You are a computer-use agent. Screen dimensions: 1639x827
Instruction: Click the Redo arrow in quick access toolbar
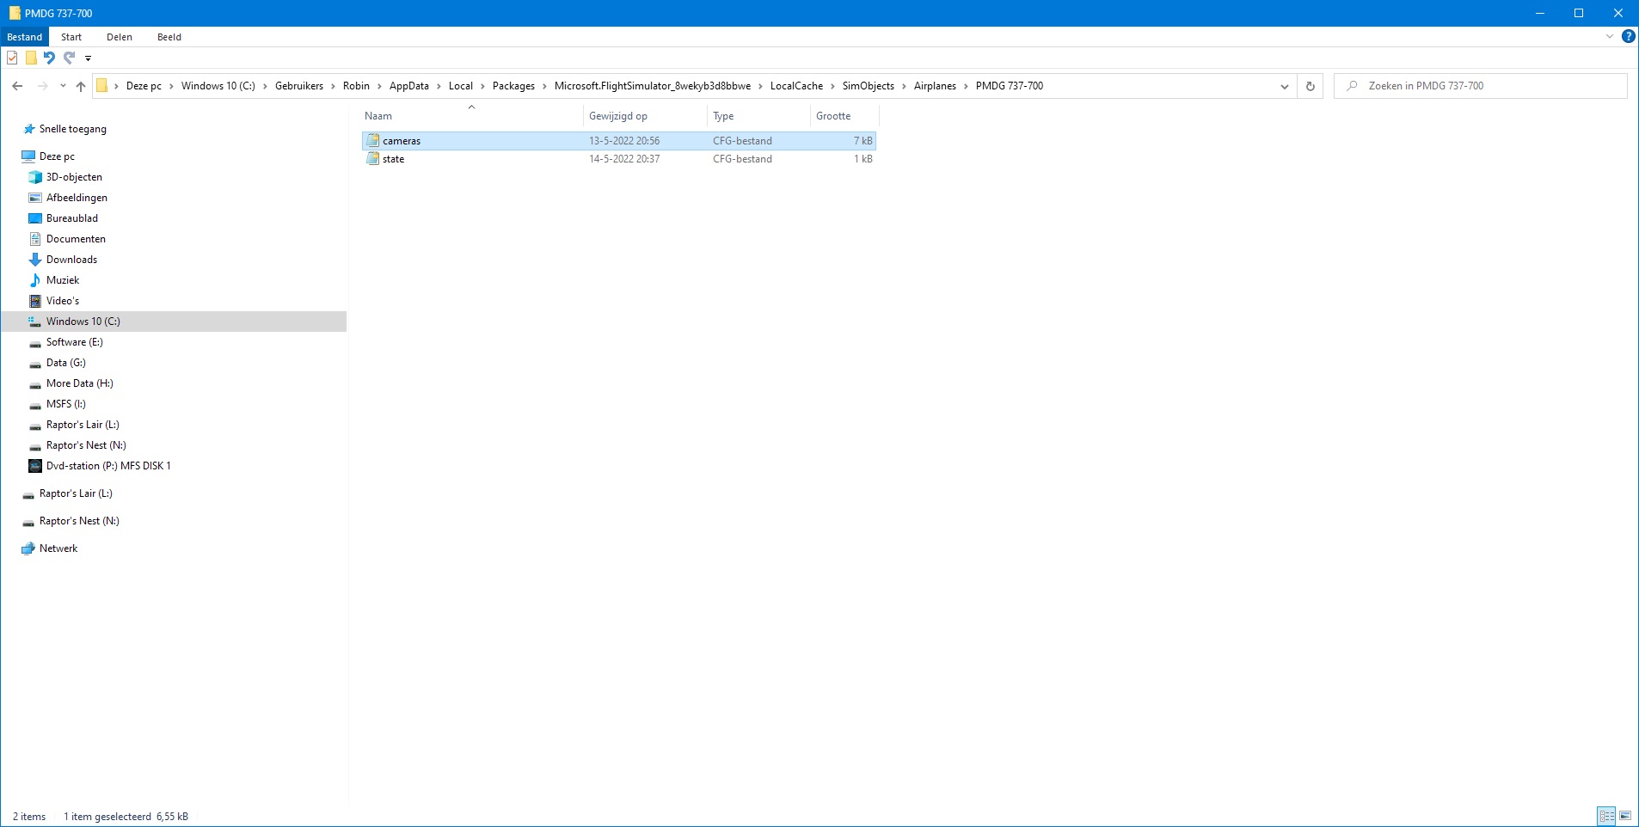69,58
